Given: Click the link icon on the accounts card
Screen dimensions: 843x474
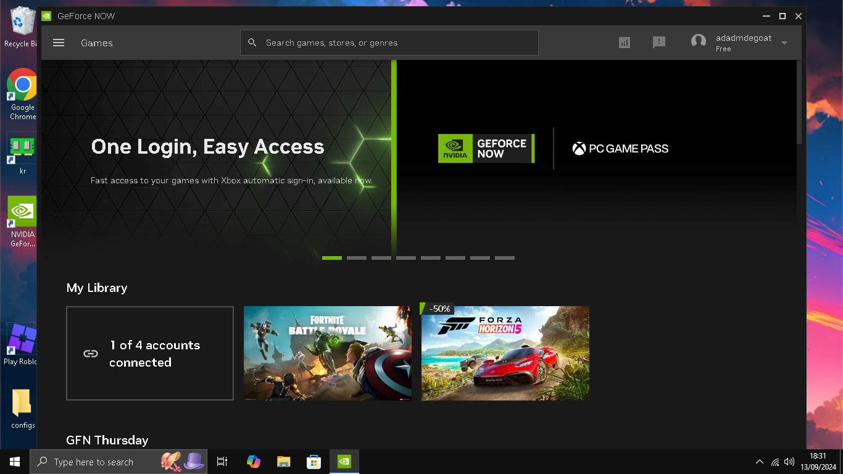Looking at the screenshot, I should pyautogui.click(x=91, y=354).
